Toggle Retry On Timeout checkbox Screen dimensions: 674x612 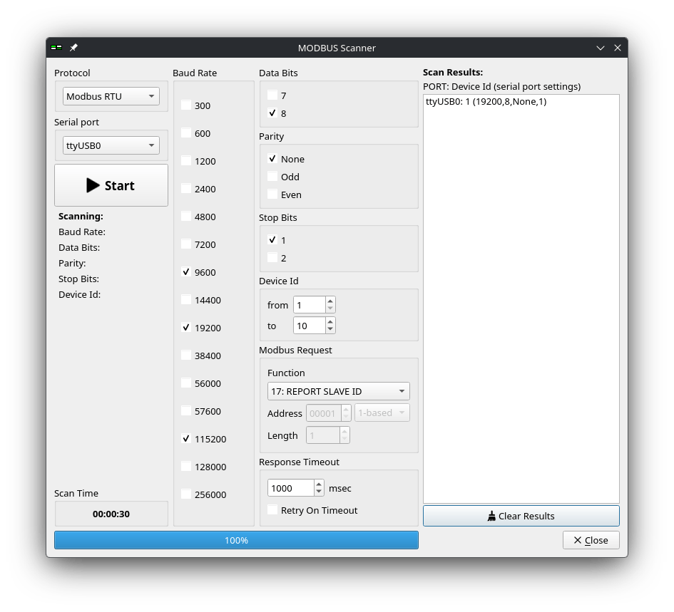[272, 510]
